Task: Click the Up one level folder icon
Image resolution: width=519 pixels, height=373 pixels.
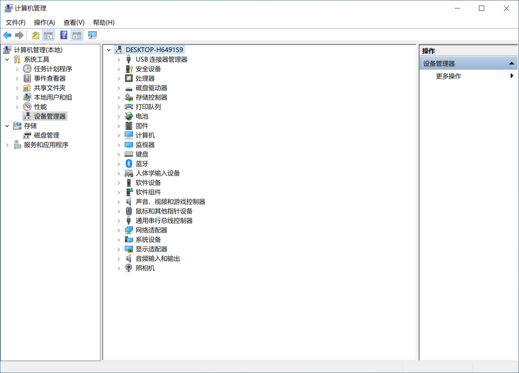Action: (35, 35)
